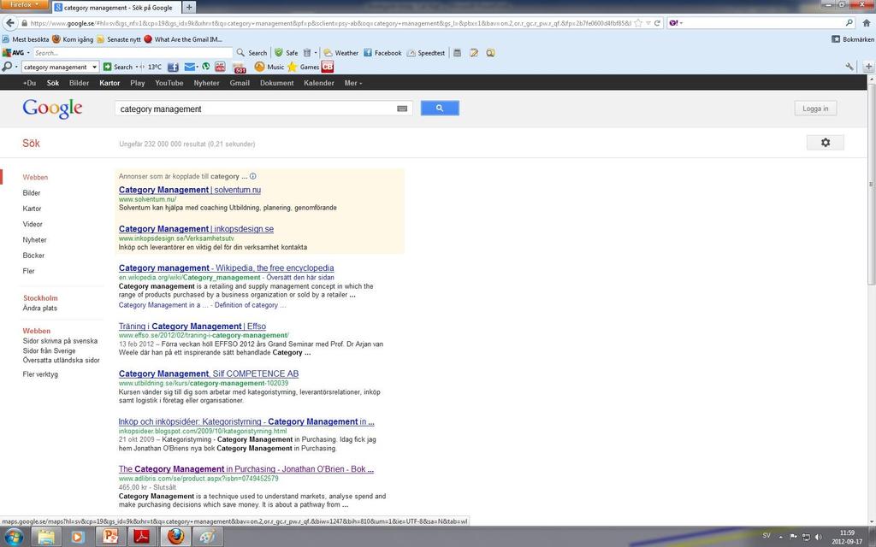This screenshot has height=547, width=876.
Task: Filter by Sidor skrivna på svenska
Action: click(60, 341)
